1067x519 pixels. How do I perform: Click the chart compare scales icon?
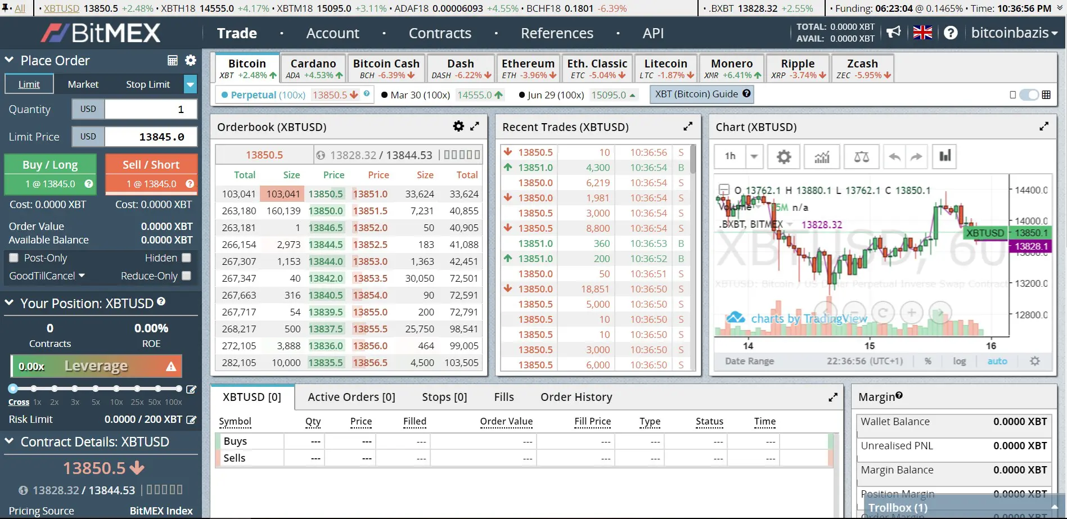point(861,156)
